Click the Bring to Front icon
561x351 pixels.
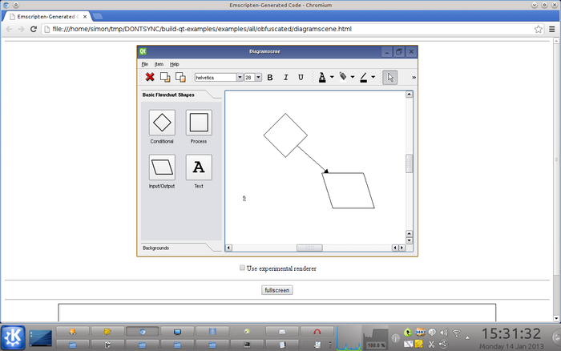tap(165, 77)
